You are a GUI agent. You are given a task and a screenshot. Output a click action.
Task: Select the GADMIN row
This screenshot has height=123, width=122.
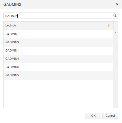pyautogui.click(x=58, y=34)
